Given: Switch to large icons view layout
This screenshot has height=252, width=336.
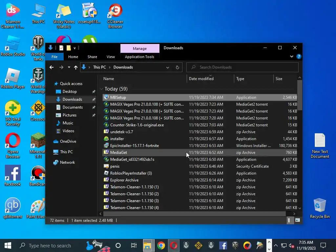Looking at the screenshot, I should tap(297, 220).
